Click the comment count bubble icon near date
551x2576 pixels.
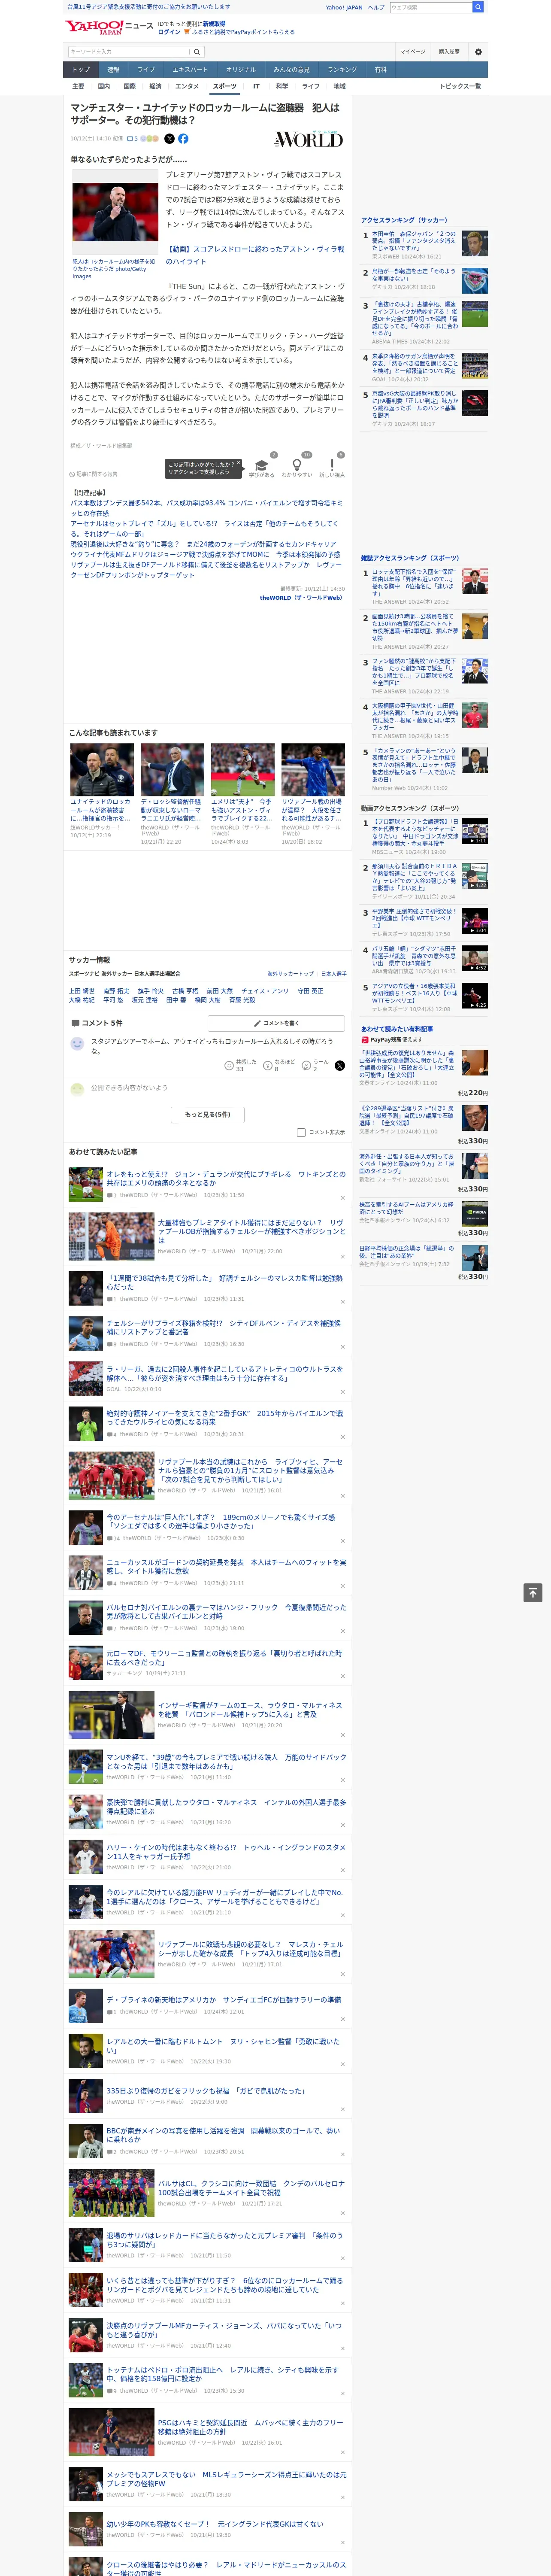132,139
